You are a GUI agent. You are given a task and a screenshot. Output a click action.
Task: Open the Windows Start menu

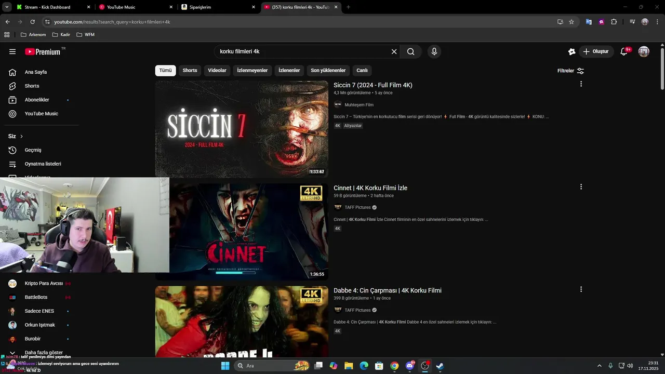tap(225, 366)
